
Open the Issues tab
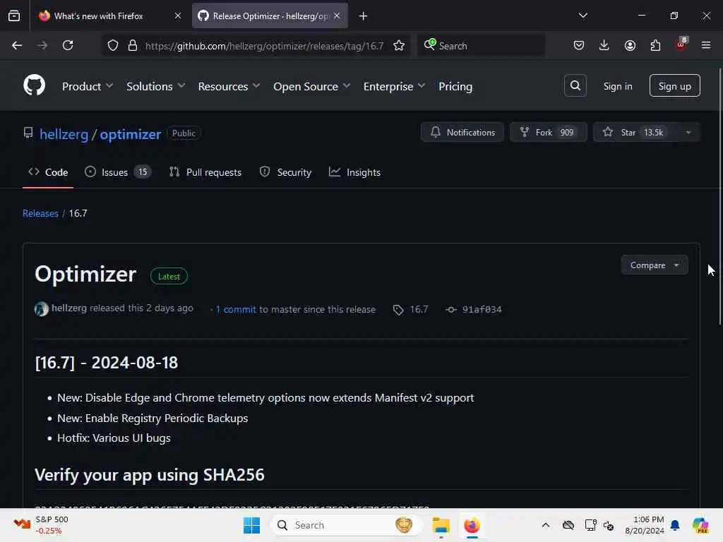coord(118,172)
